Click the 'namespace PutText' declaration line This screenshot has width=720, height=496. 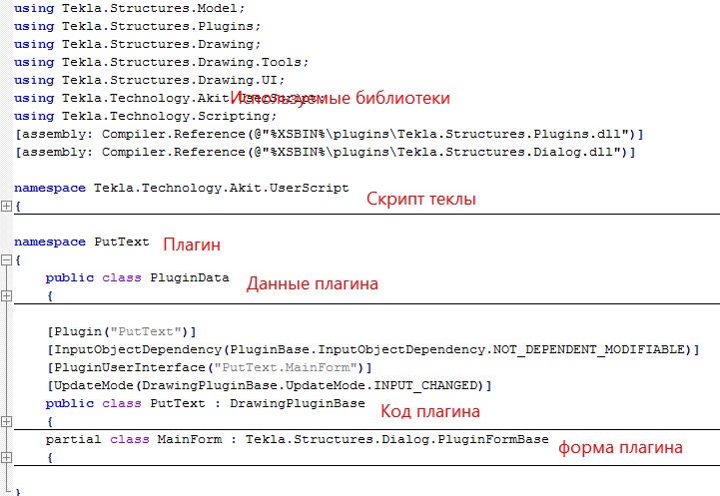[x=82, y=242]
